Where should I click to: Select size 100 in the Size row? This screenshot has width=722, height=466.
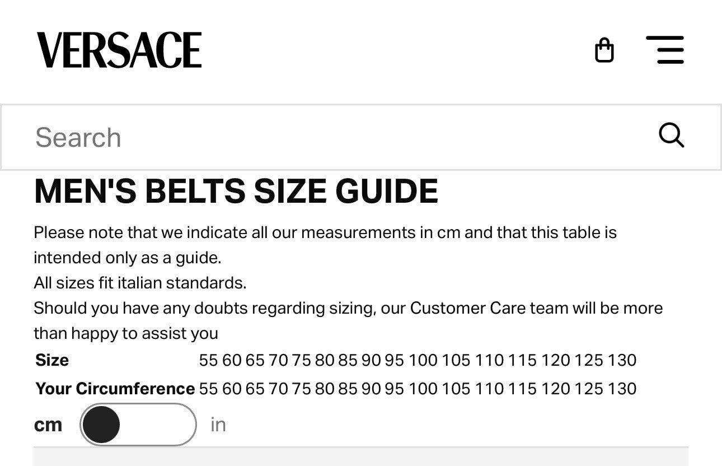pos(423,360)
